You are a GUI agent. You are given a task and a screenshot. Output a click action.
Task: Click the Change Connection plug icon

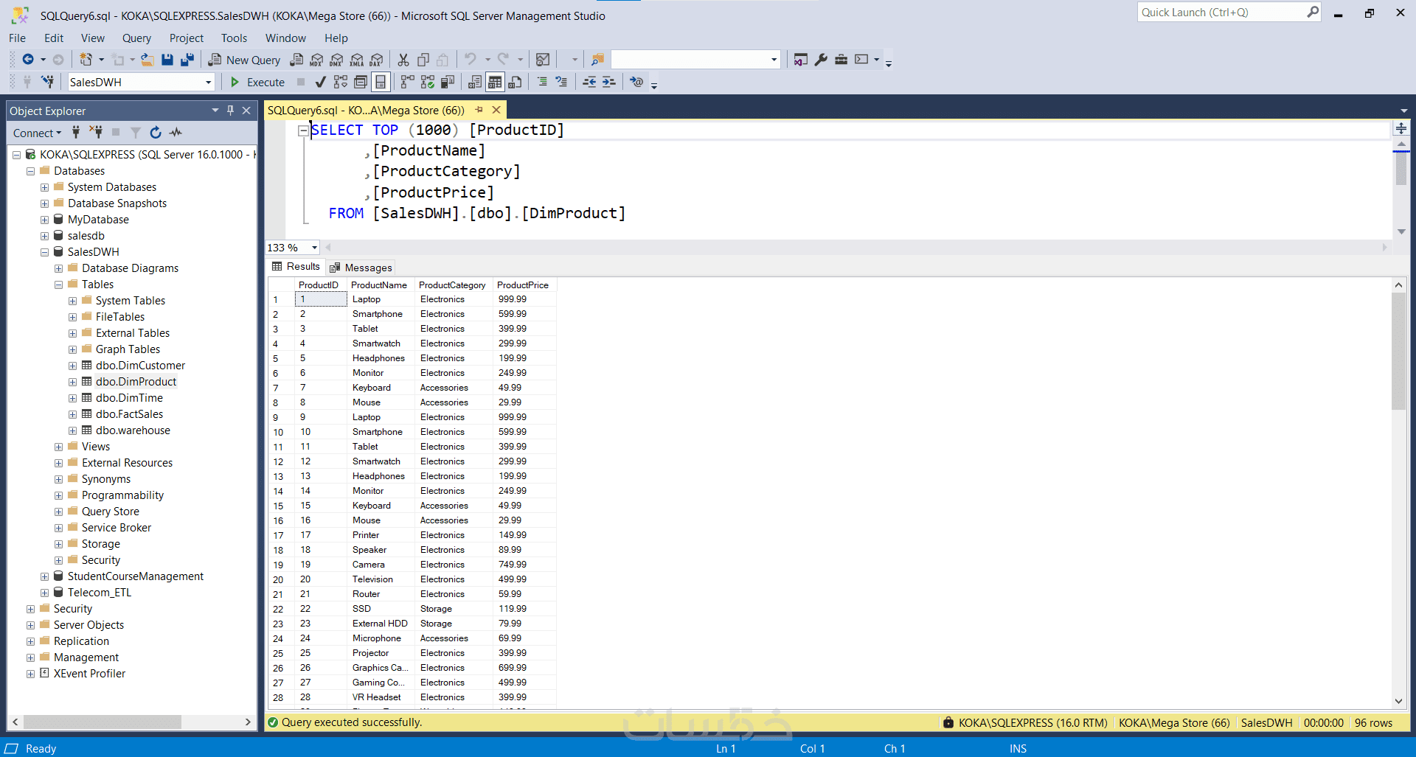pos(47,82)
